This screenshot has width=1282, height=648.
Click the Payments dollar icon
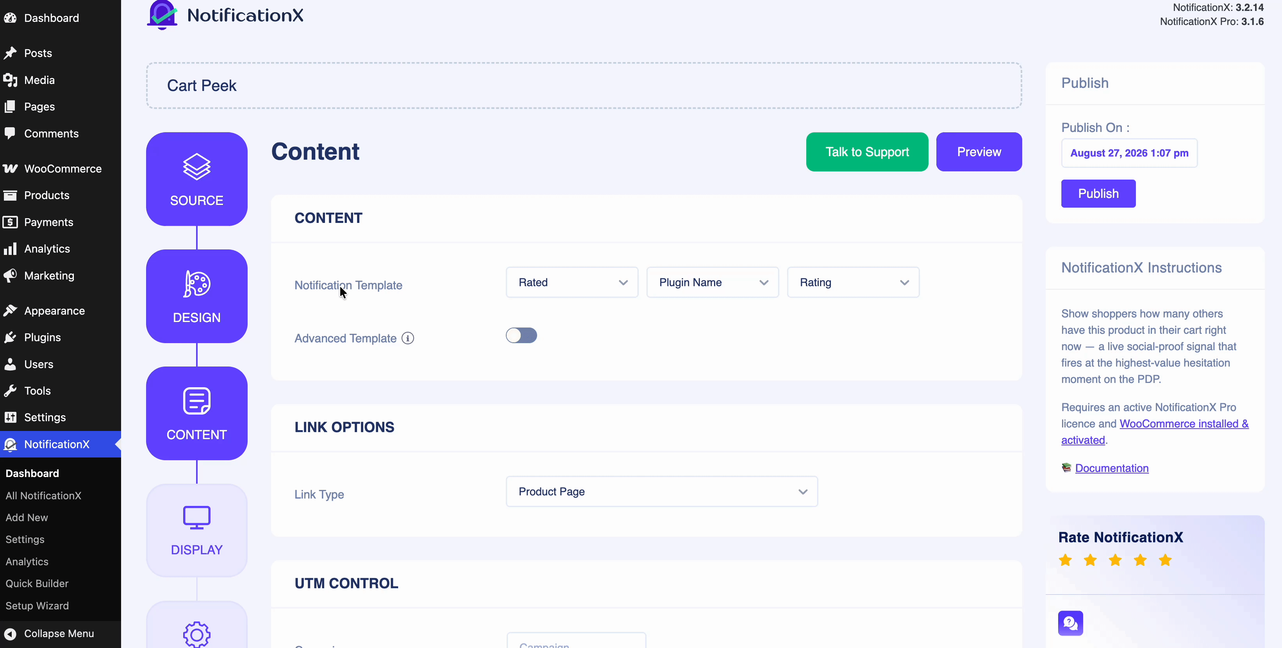11,222
